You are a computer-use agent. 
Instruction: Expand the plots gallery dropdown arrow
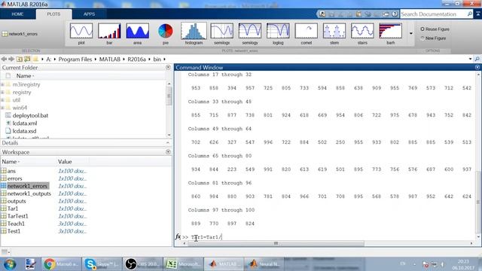tap(411, 33)
